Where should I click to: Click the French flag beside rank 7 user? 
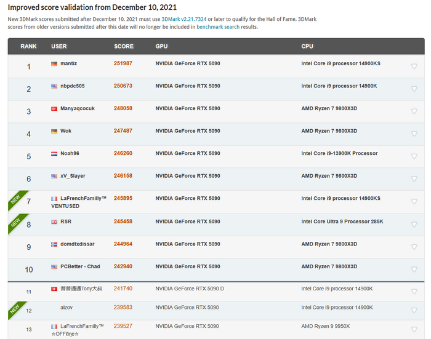[54, 199]
